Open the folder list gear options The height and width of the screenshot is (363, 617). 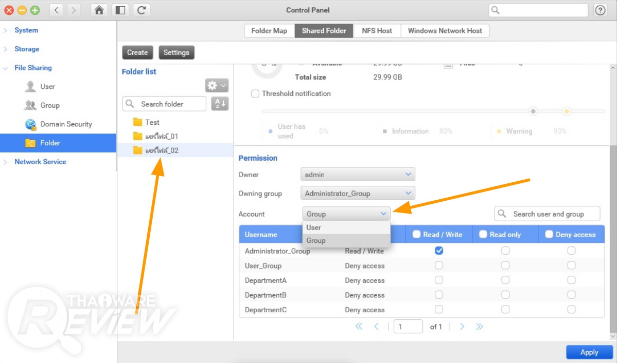(x=217, y=85)
